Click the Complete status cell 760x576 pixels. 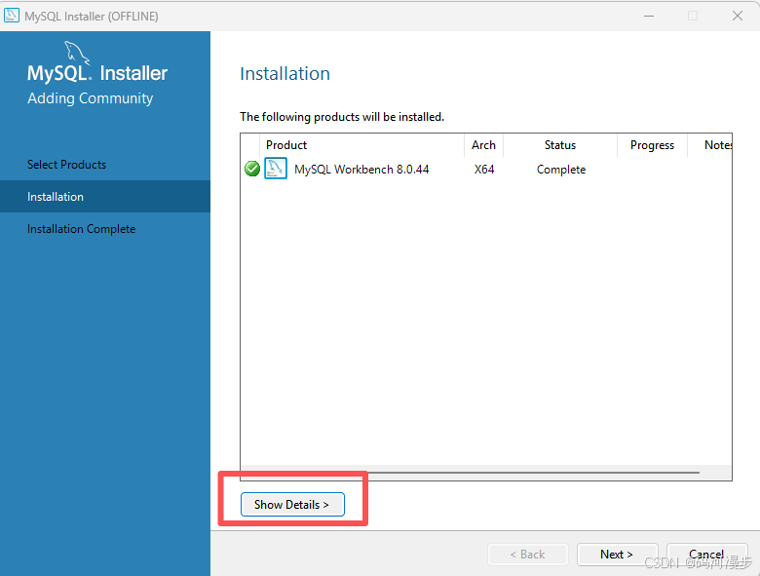(561, 170)
